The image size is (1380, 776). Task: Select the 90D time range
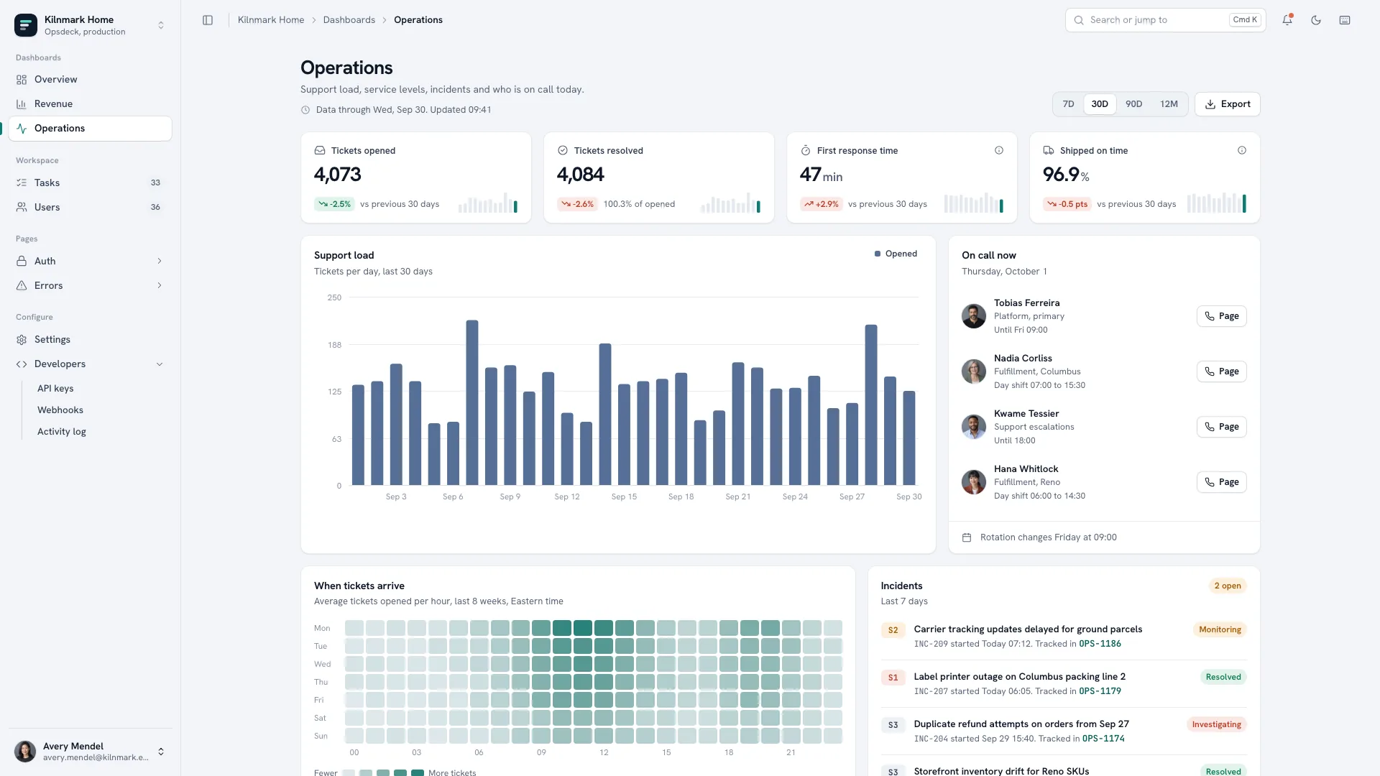[1133, 104]
